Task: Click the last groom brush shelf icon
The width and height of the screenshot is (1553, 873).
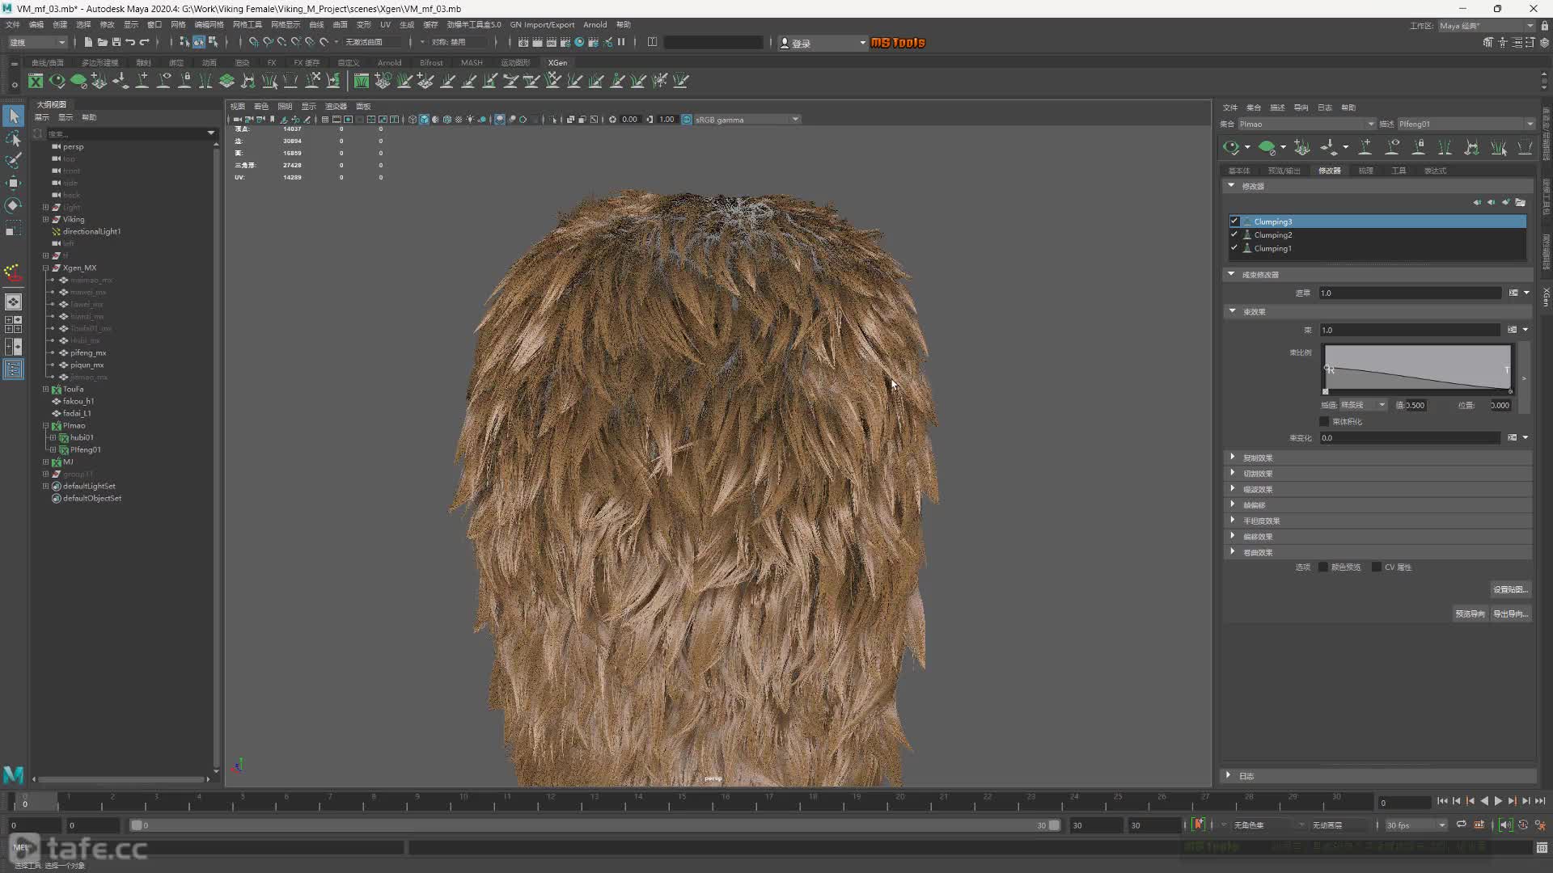Action: click(x=681, y=81)
